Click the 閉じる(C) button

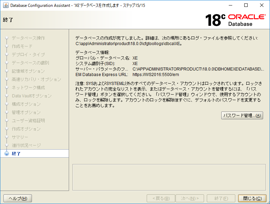tap(252, 198)
